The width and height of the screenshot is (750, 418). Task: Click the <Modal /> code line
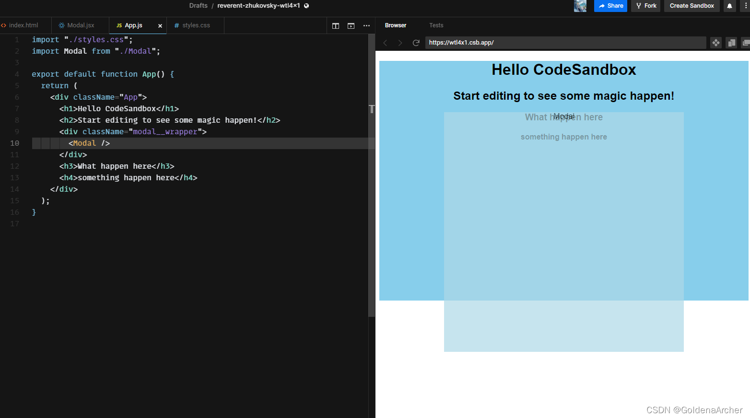tap(89, 143)
